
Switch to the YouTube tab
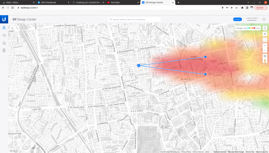120,2
